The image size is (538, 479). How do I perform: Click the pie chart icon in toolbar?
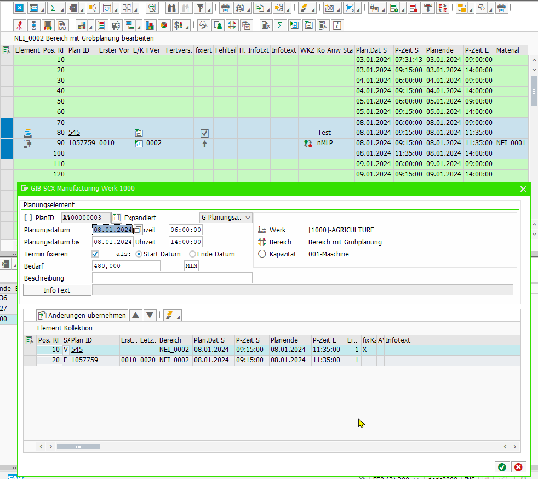pos(163,26)
